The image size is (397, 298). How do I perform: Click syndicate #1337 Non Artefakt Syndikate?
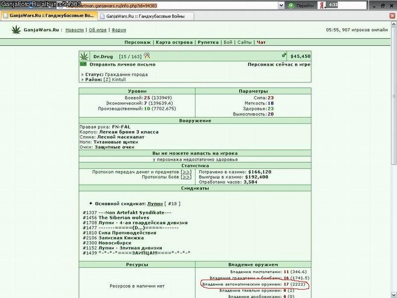[x=127, y=213]
